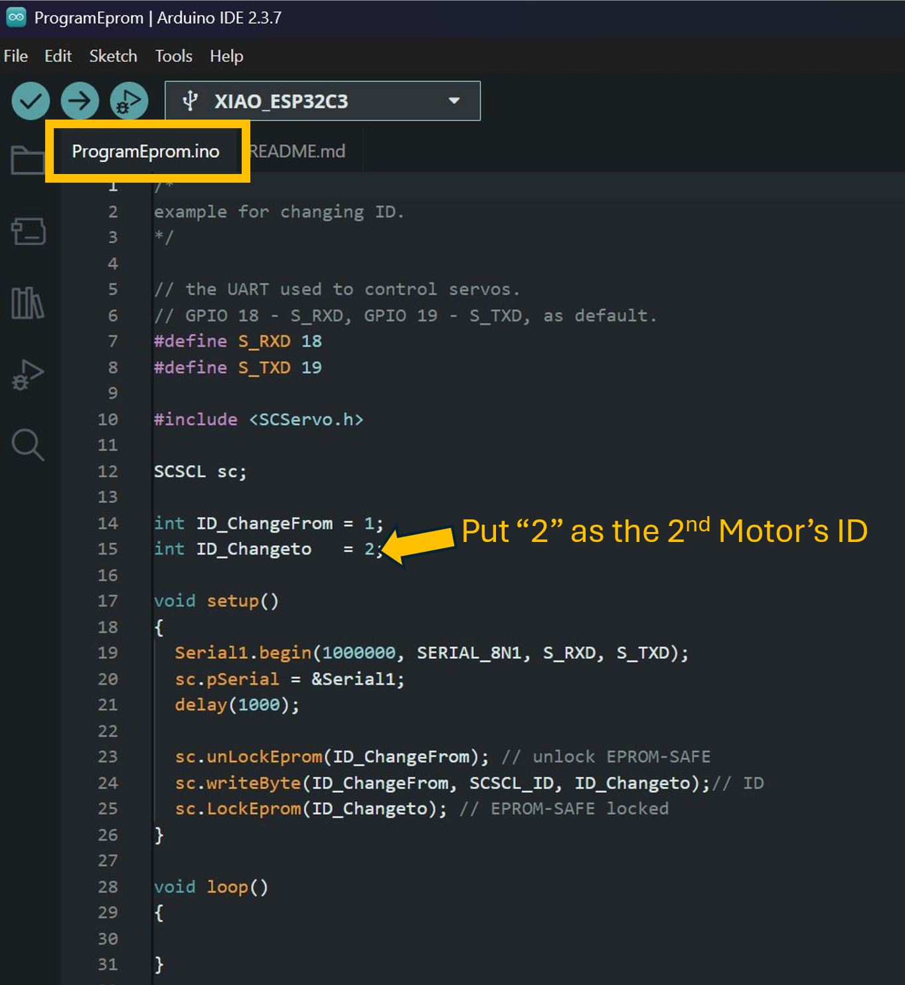Open the File menu
Screen dimensions: 905x985
(x=16, y=56)
